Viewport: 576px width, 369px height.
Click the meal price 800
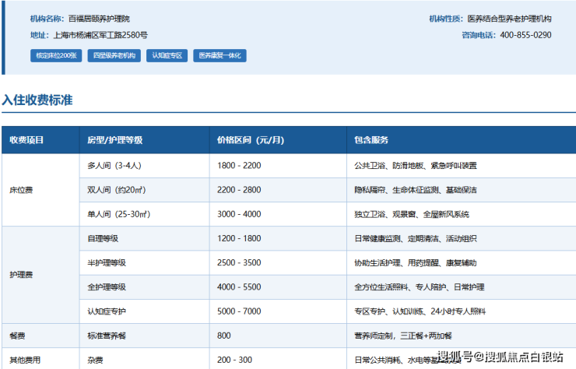pos(223,336)
